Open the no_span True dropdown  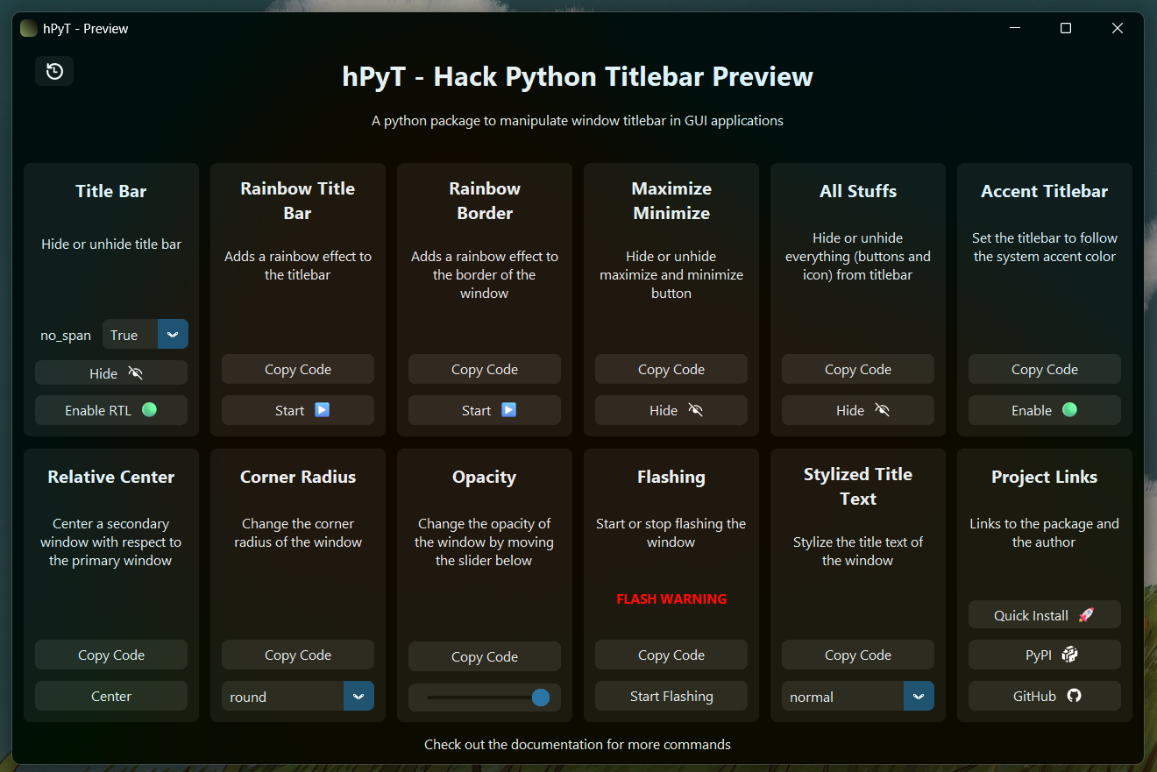(146, 335)
